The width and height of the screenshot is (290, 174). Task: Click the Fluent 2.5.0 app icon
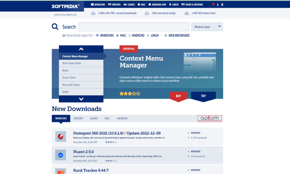[x=61, y=155]
